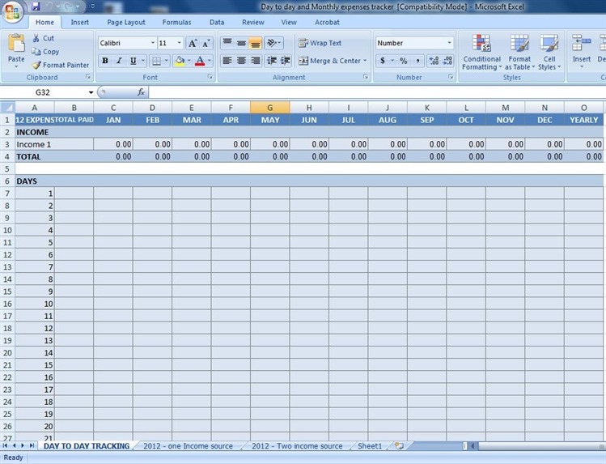Open the Name Box dropdown
Image resolution: width=606 pixels, height=464 pixels.
tap(91, 92)
